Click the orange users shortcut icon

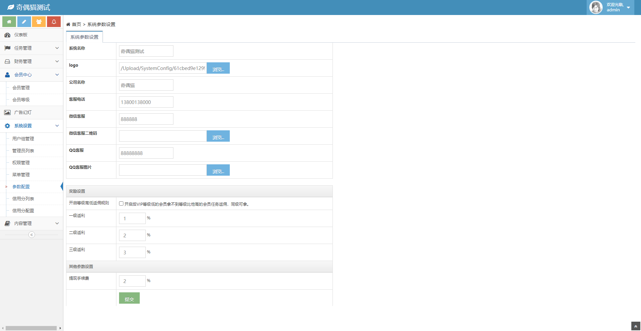click(39, 22)
